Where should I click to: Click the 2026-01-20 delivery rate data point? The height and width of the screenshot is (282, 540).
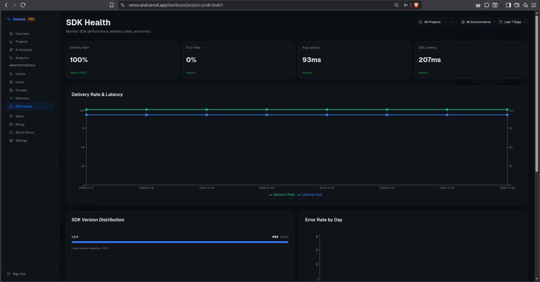267,110
